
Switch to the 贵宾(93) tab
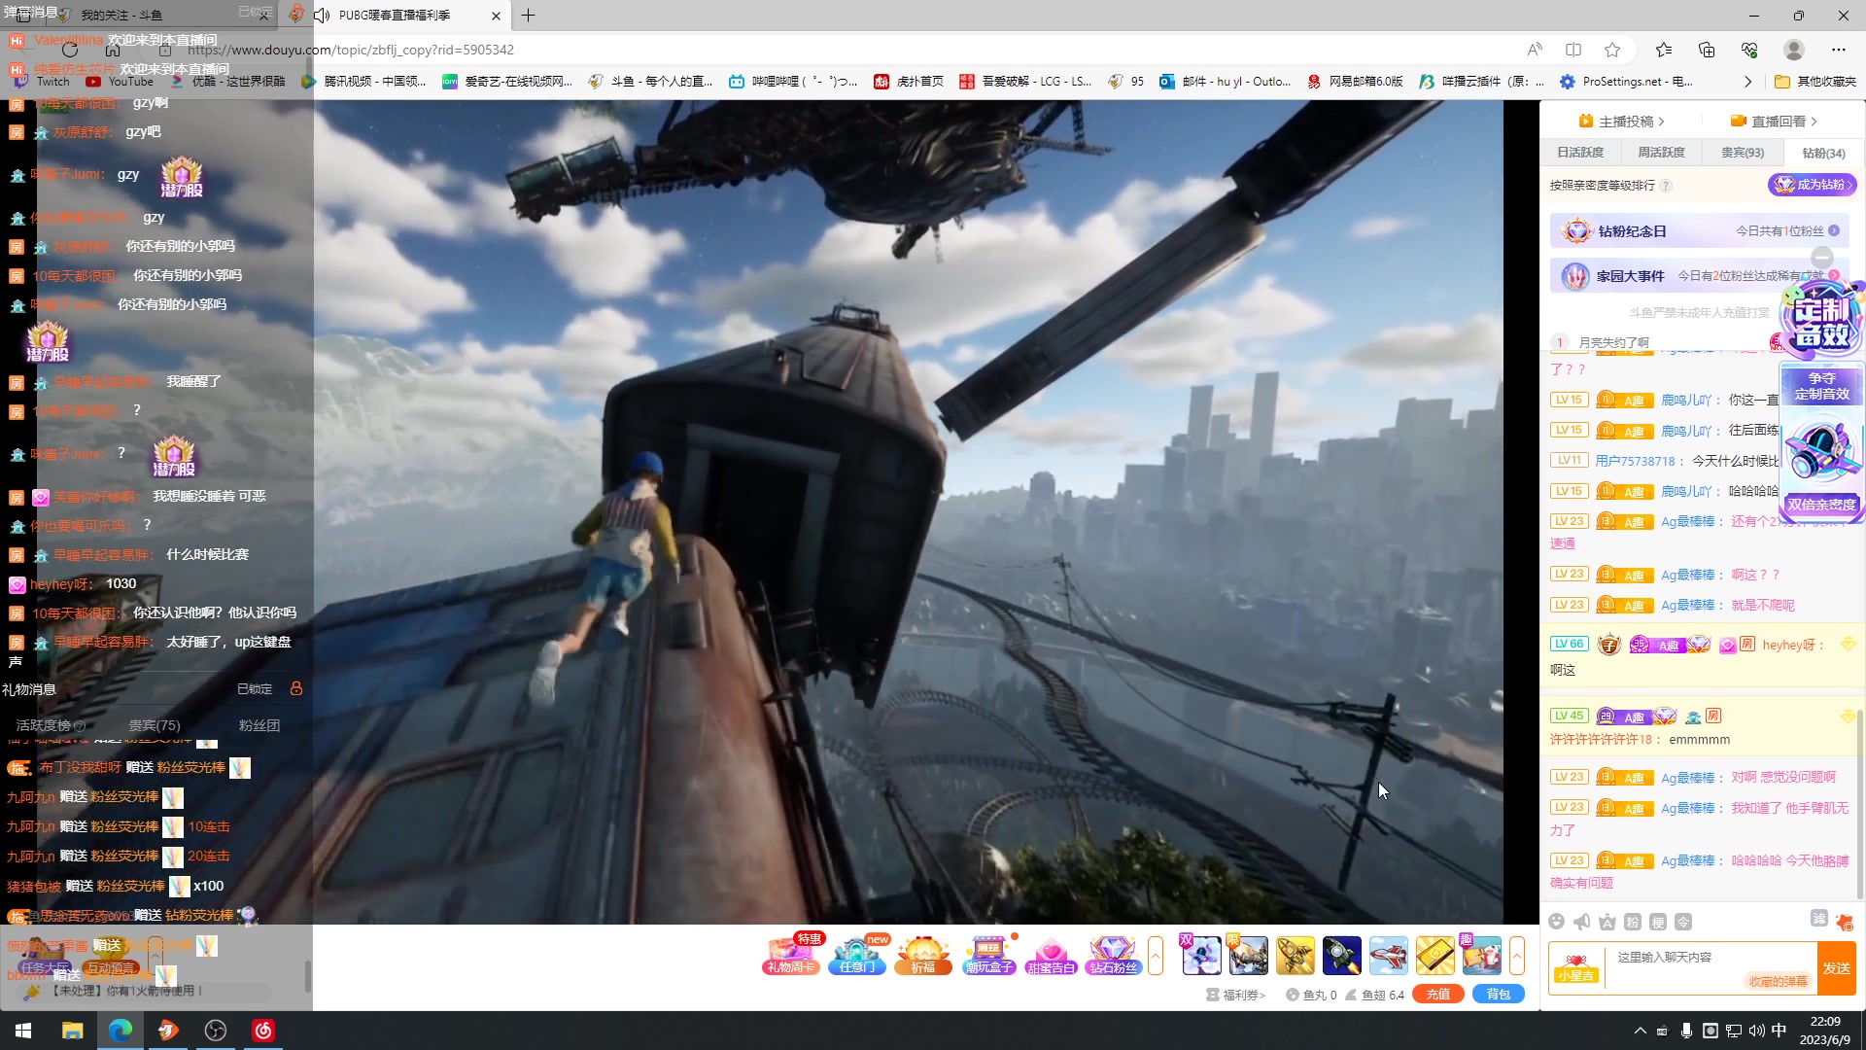[x=1743, y=153]
